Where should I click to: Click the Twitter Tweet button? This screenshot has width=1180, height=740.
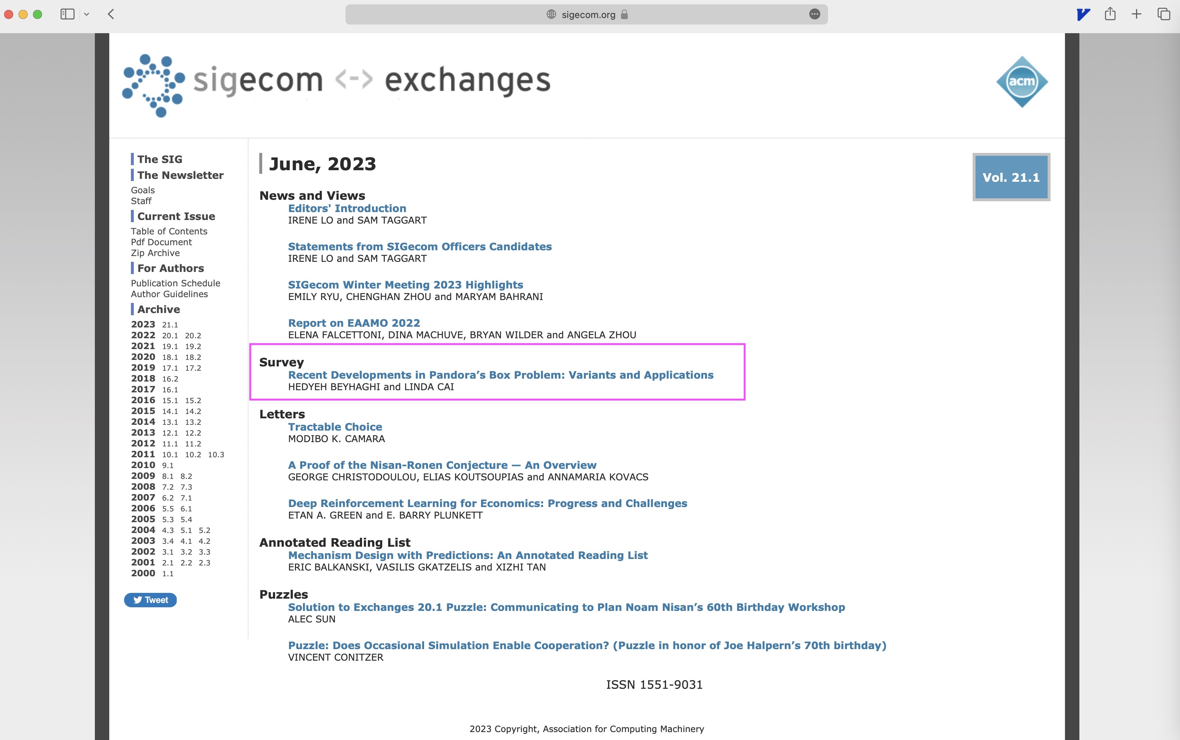point(152,599)
